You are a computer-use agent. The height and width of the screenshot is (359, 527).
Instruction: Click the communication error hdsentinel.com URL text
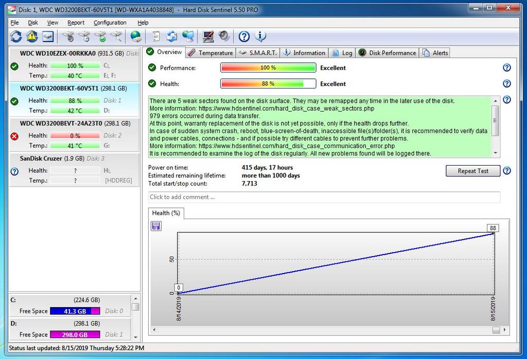[297, 146]
